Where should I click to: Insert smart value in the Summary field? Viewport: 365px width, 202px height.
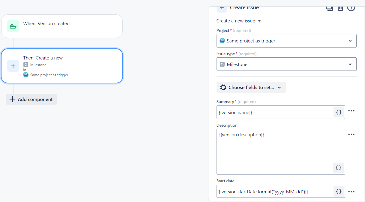click(339, 112)
